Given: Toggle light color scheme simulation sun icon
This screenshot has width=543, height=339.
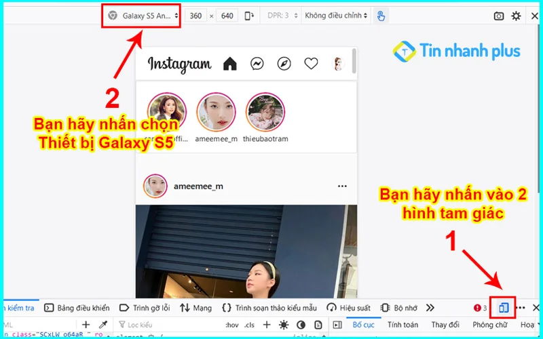Looking at the screenshot, I should coord(284,325).
